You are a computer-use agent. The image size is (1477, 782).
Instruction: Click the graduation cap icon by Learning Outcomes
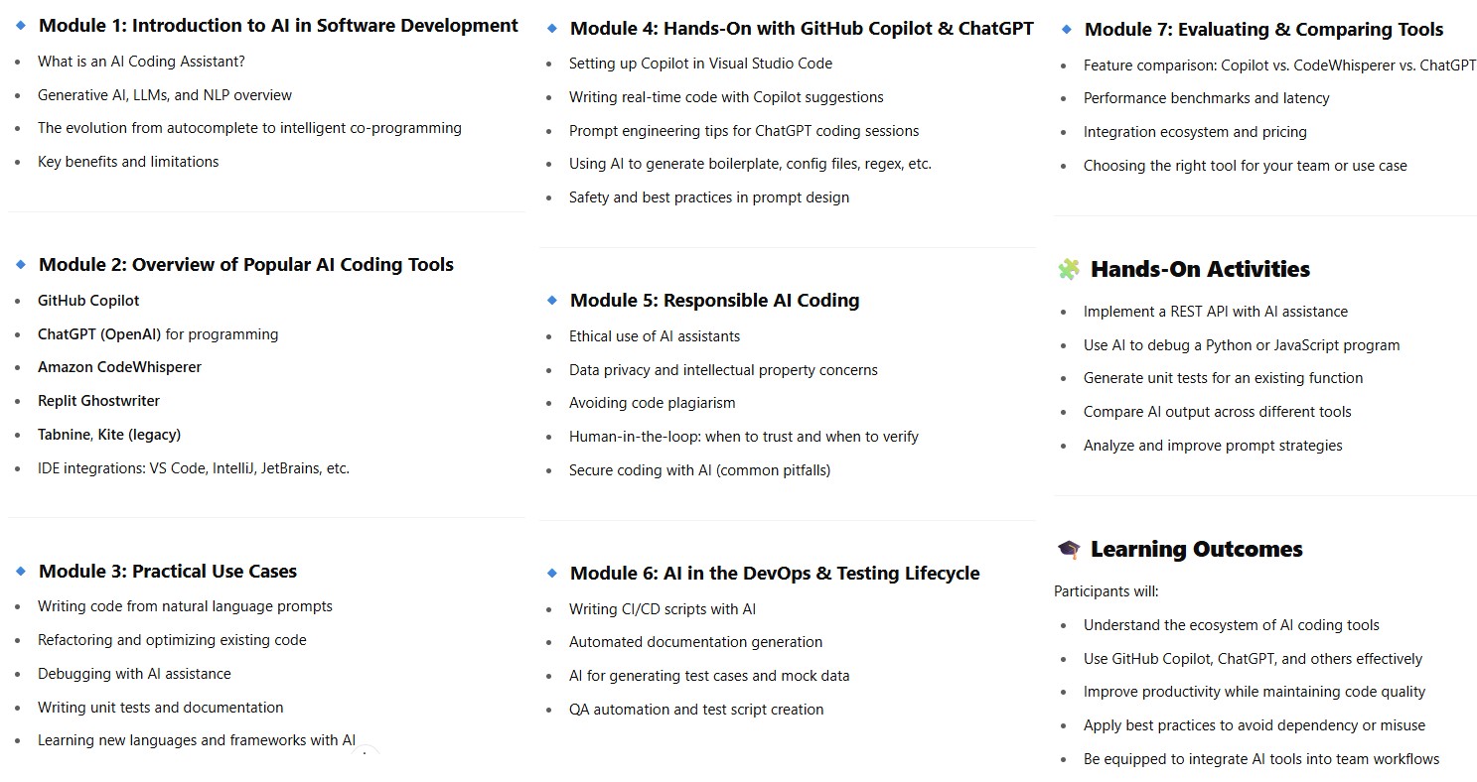tap(1068, 550)
